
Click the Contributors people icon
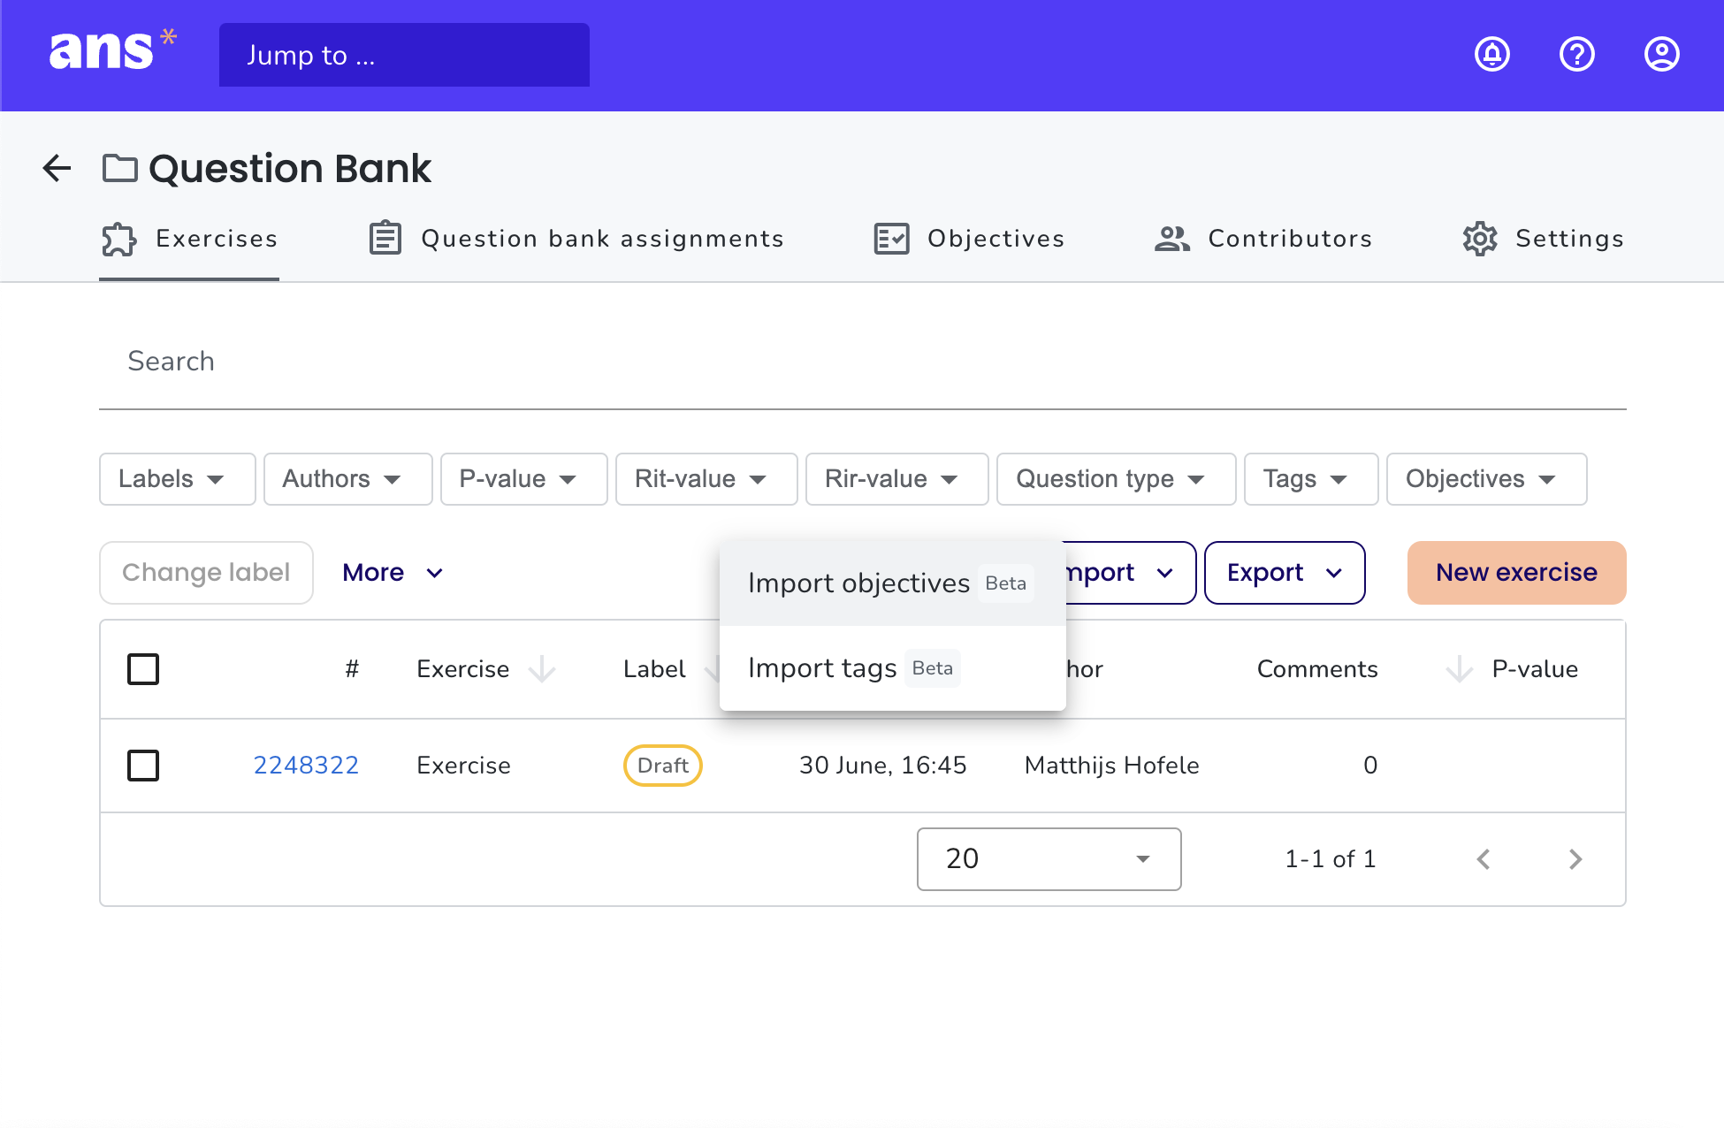(x=1172, y=239)
